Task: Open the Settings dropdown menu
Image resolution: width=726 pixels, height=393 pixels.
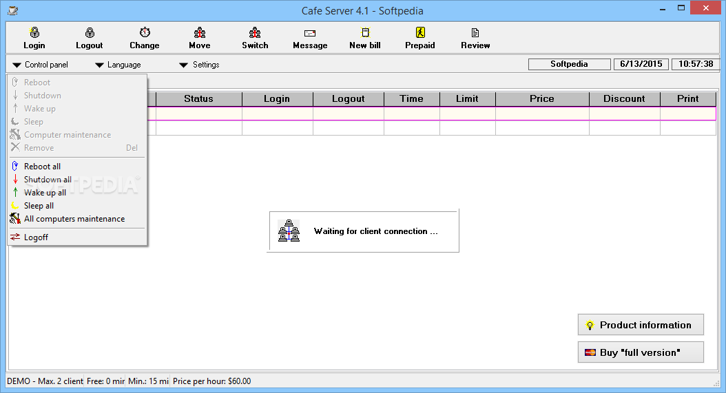Action: (200, 65)
